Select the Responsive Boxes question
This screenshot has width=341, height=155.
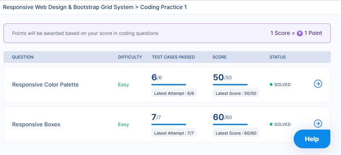pos(36,124)
